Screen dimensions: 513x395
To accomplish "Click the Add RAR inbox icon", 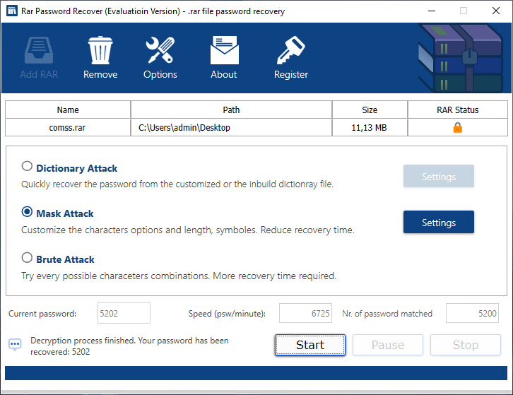I will pos(39,50).
